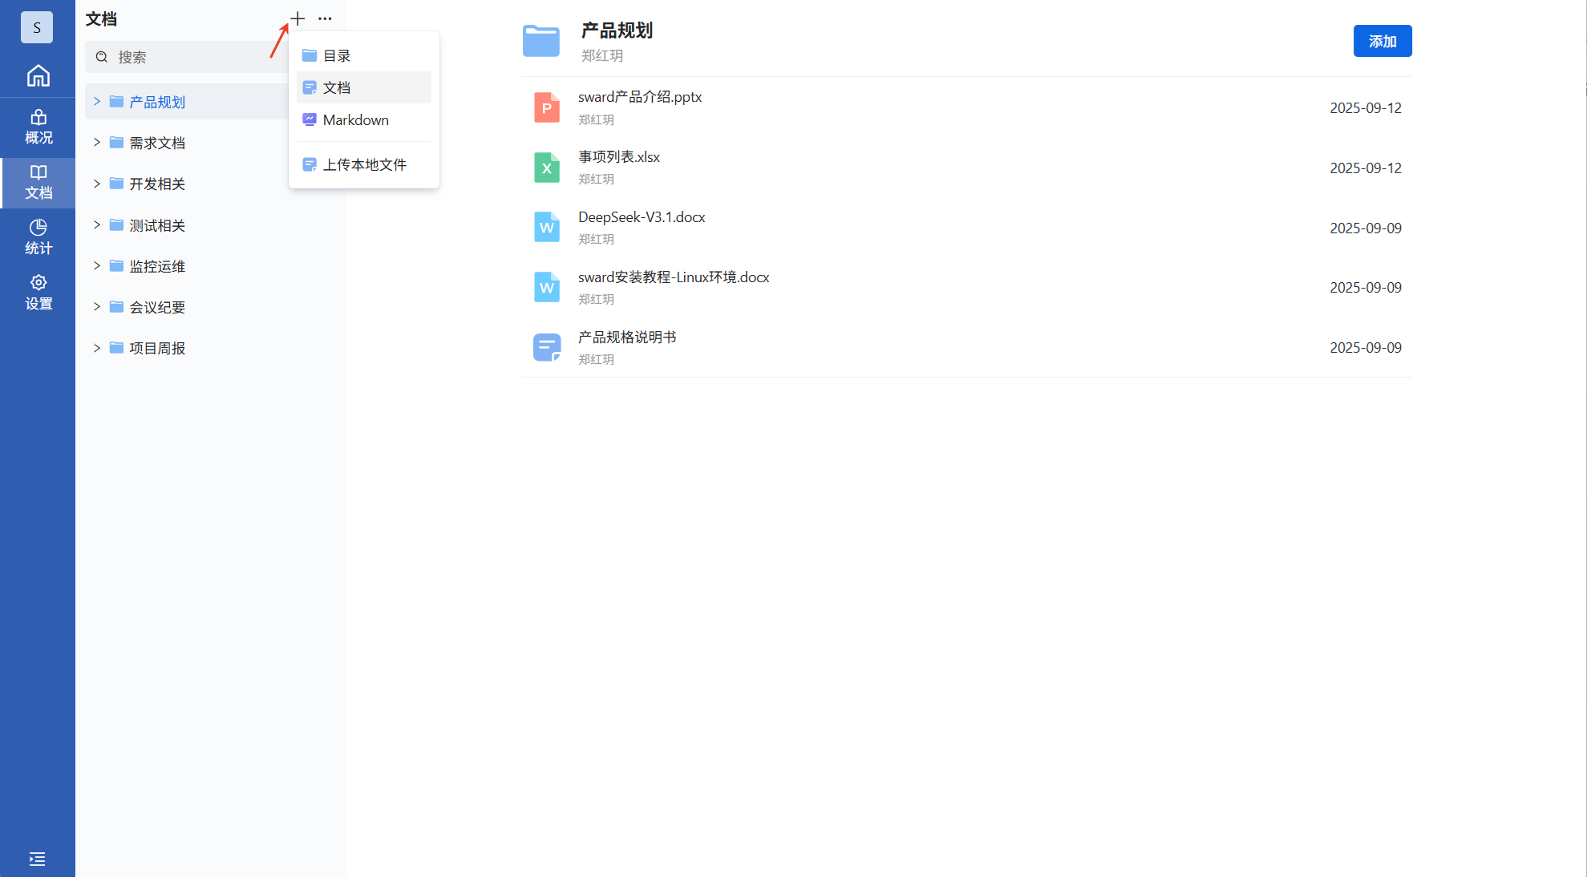This screenshot has width=1587, height=877.
Task: Expand the 产品规划 folder chevron
Action: [97, 101]
